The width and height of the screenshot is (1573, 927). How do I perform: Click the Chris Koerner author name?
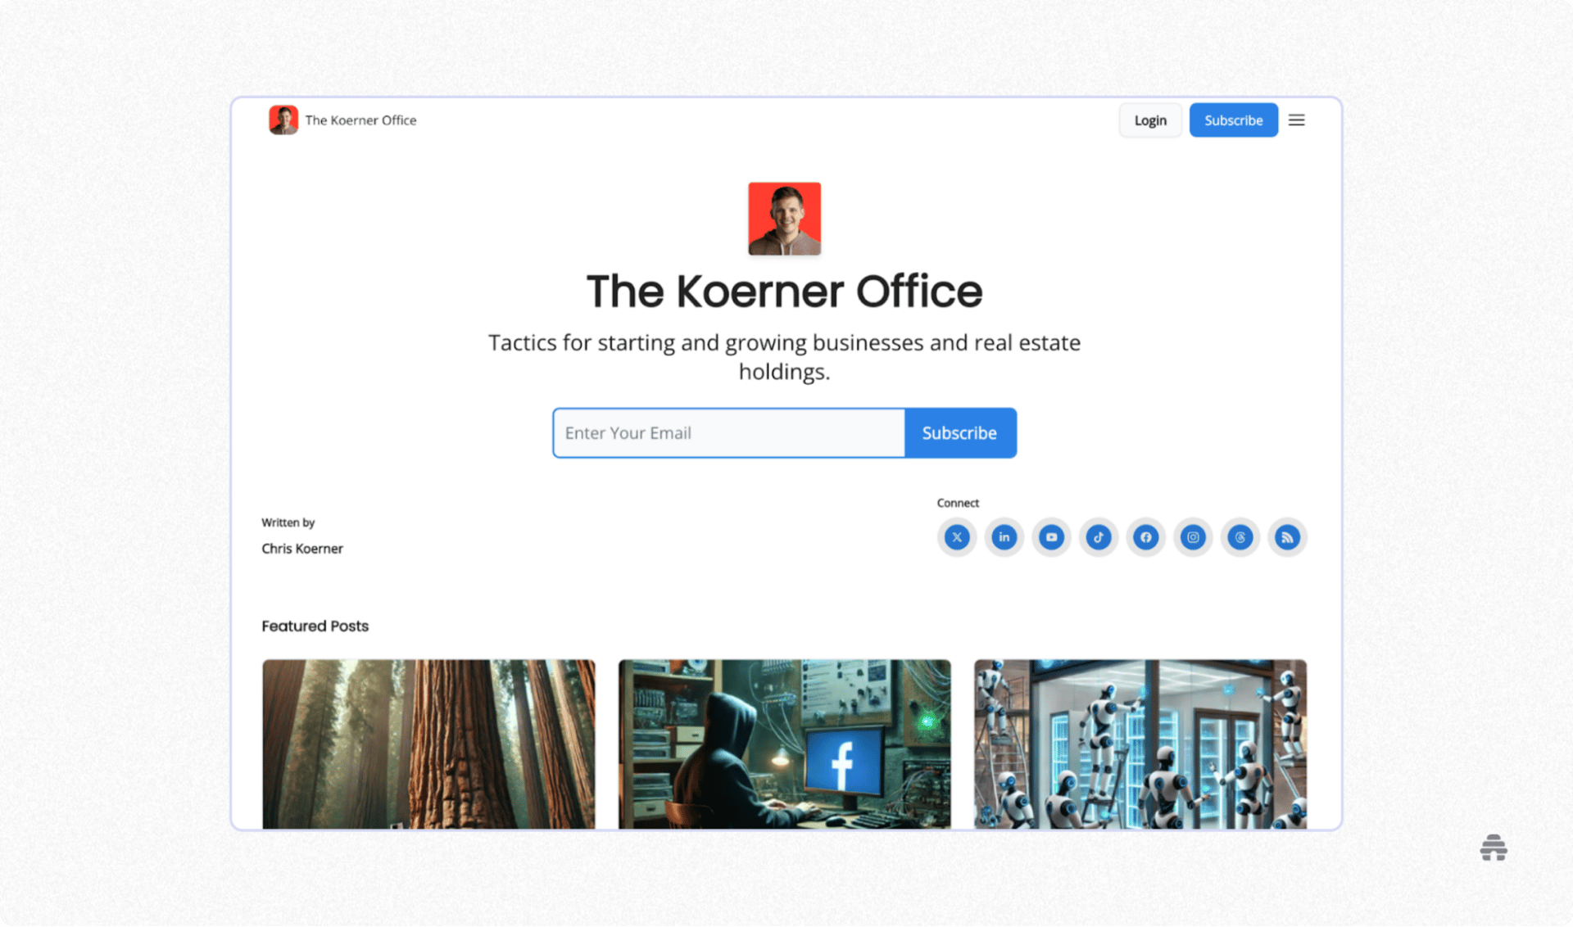301,548
